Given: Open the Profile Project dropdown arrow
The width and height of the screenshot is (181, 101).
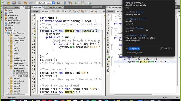Looking at the screenshot, I should click(92, 3).
